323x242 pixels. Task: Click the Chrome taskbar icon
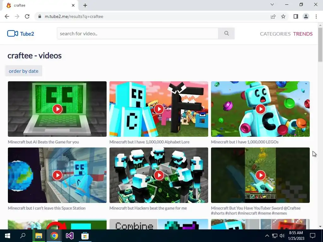click(x=54, y=236)
